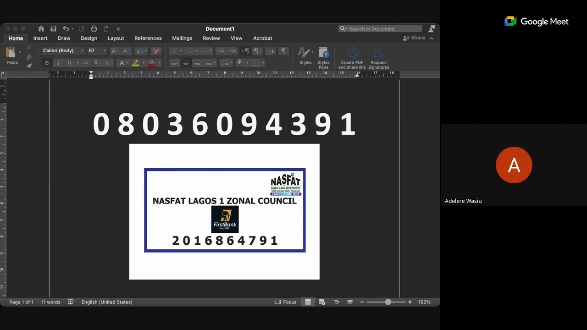
Task: Toggle Superscript formatting
Action: tap(107, 63)
